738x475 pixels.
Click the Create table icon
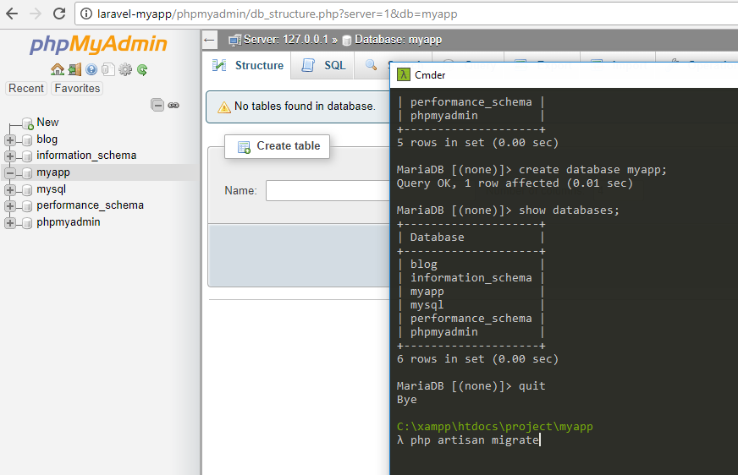[x=244, y=147]
